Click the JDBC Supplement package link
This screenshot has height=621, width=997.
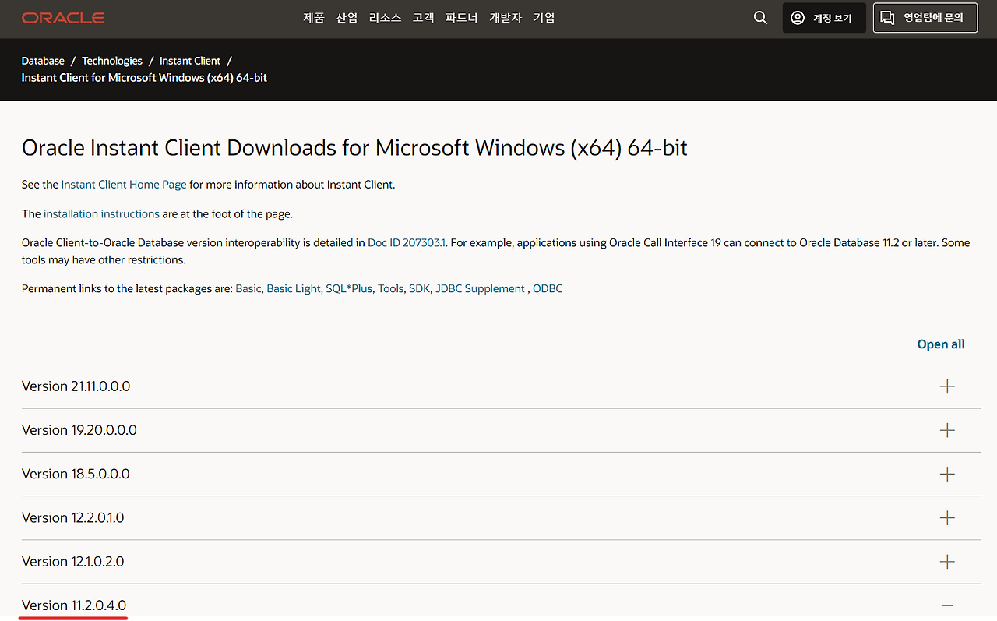pos(480,288)
